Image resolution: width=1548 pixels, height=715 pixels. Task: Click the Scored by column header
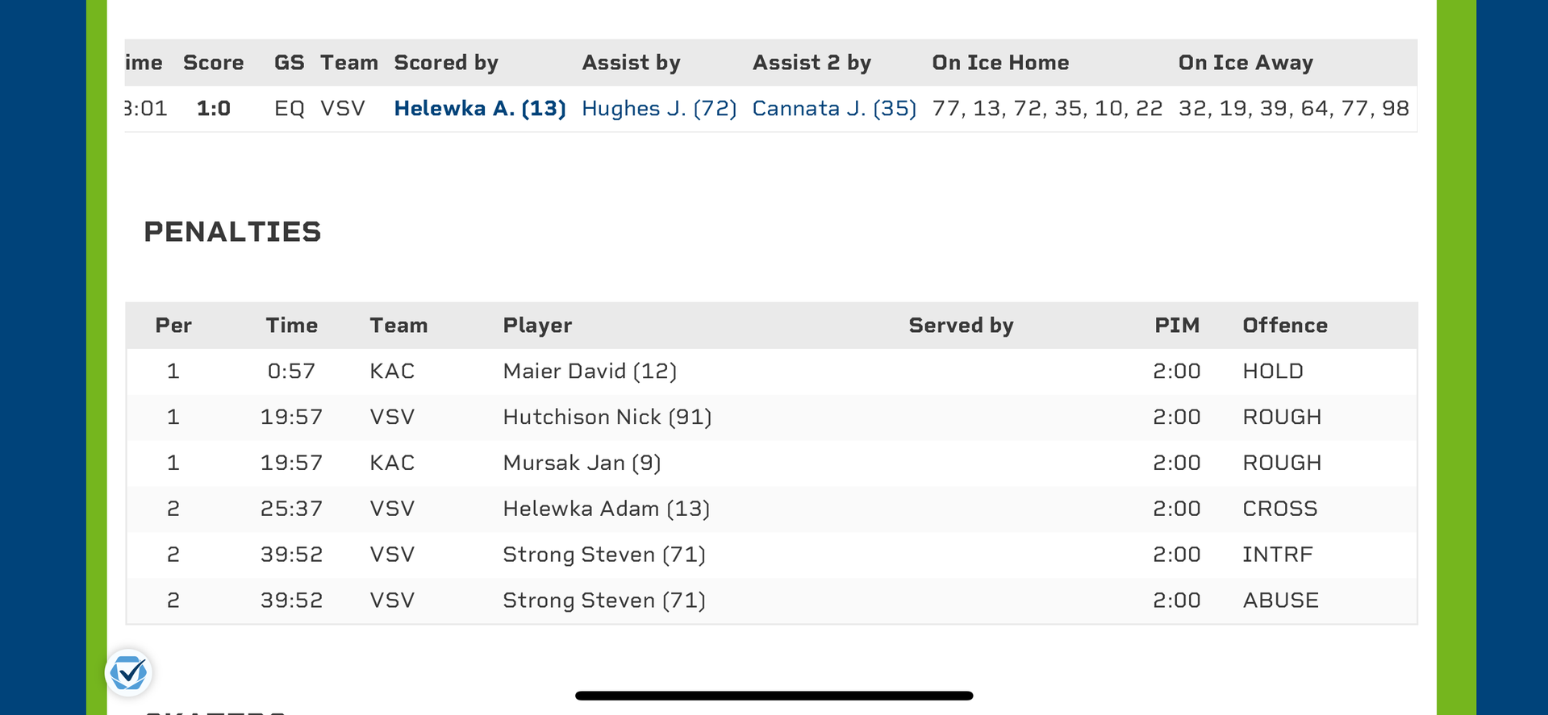tap(446, 63)
